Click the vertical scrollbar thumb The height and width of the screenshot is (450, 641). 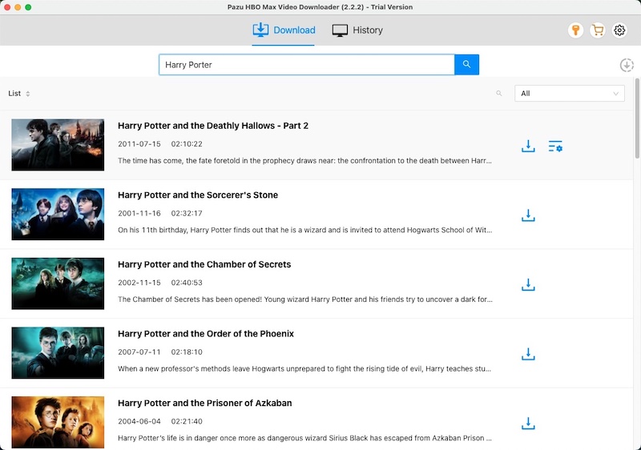click(x=637, y=119)
